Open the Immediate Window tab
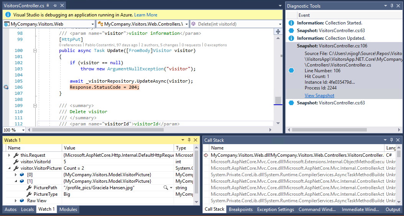 click(360, 210)
